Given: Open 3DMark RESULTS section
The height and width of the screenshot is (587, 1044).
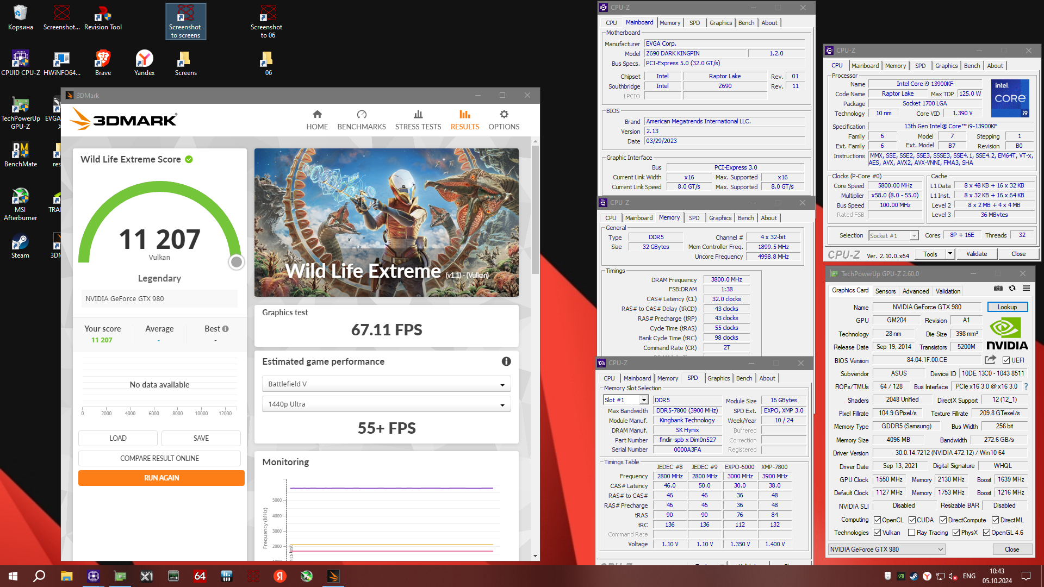Looking at the screenshot, I should 465,120.
